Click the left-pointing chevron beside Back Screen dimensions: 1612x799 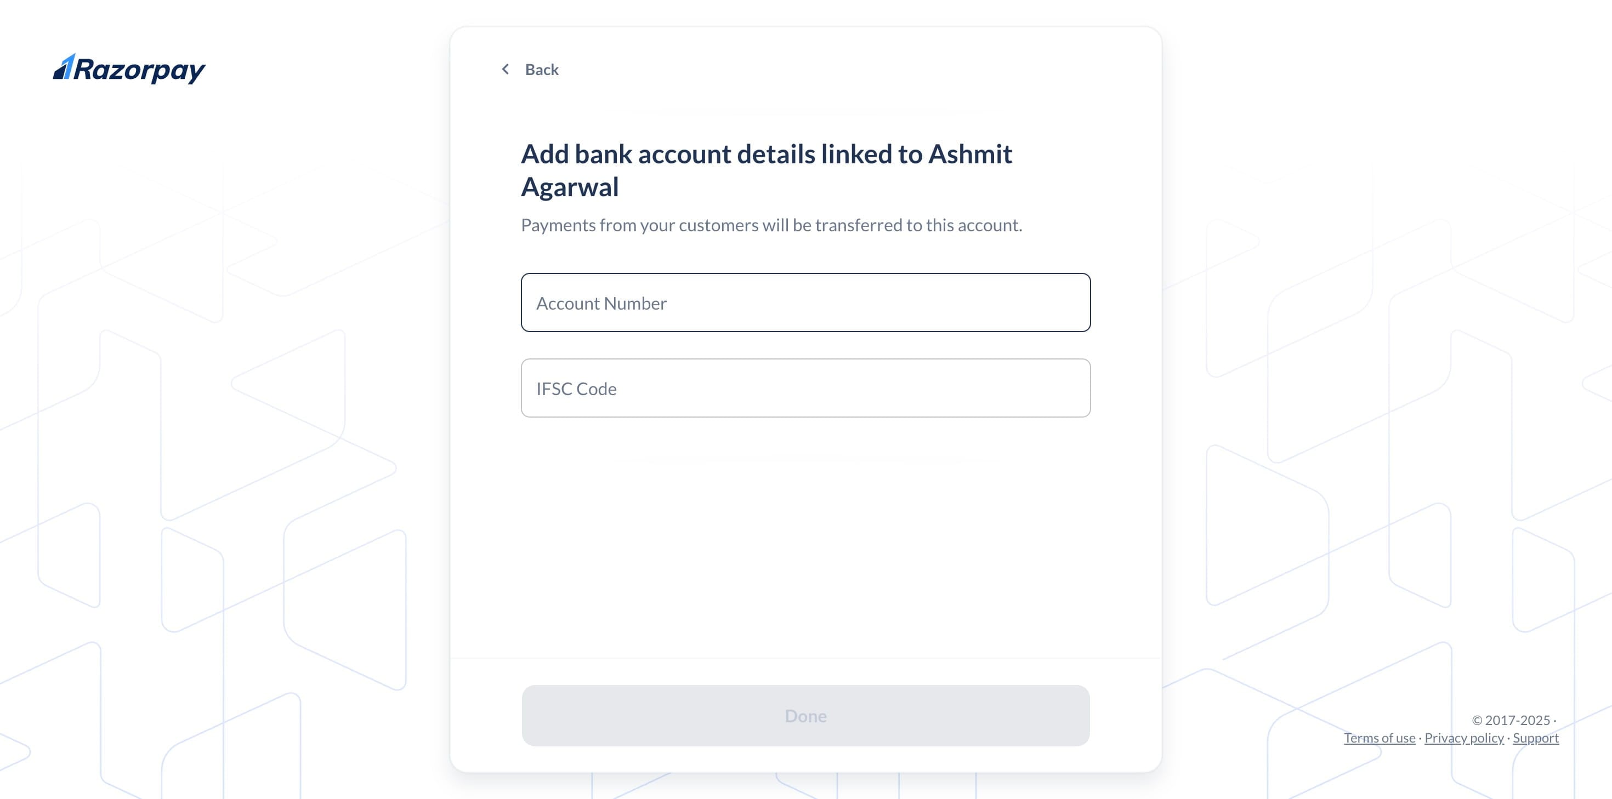coord(506,69)
